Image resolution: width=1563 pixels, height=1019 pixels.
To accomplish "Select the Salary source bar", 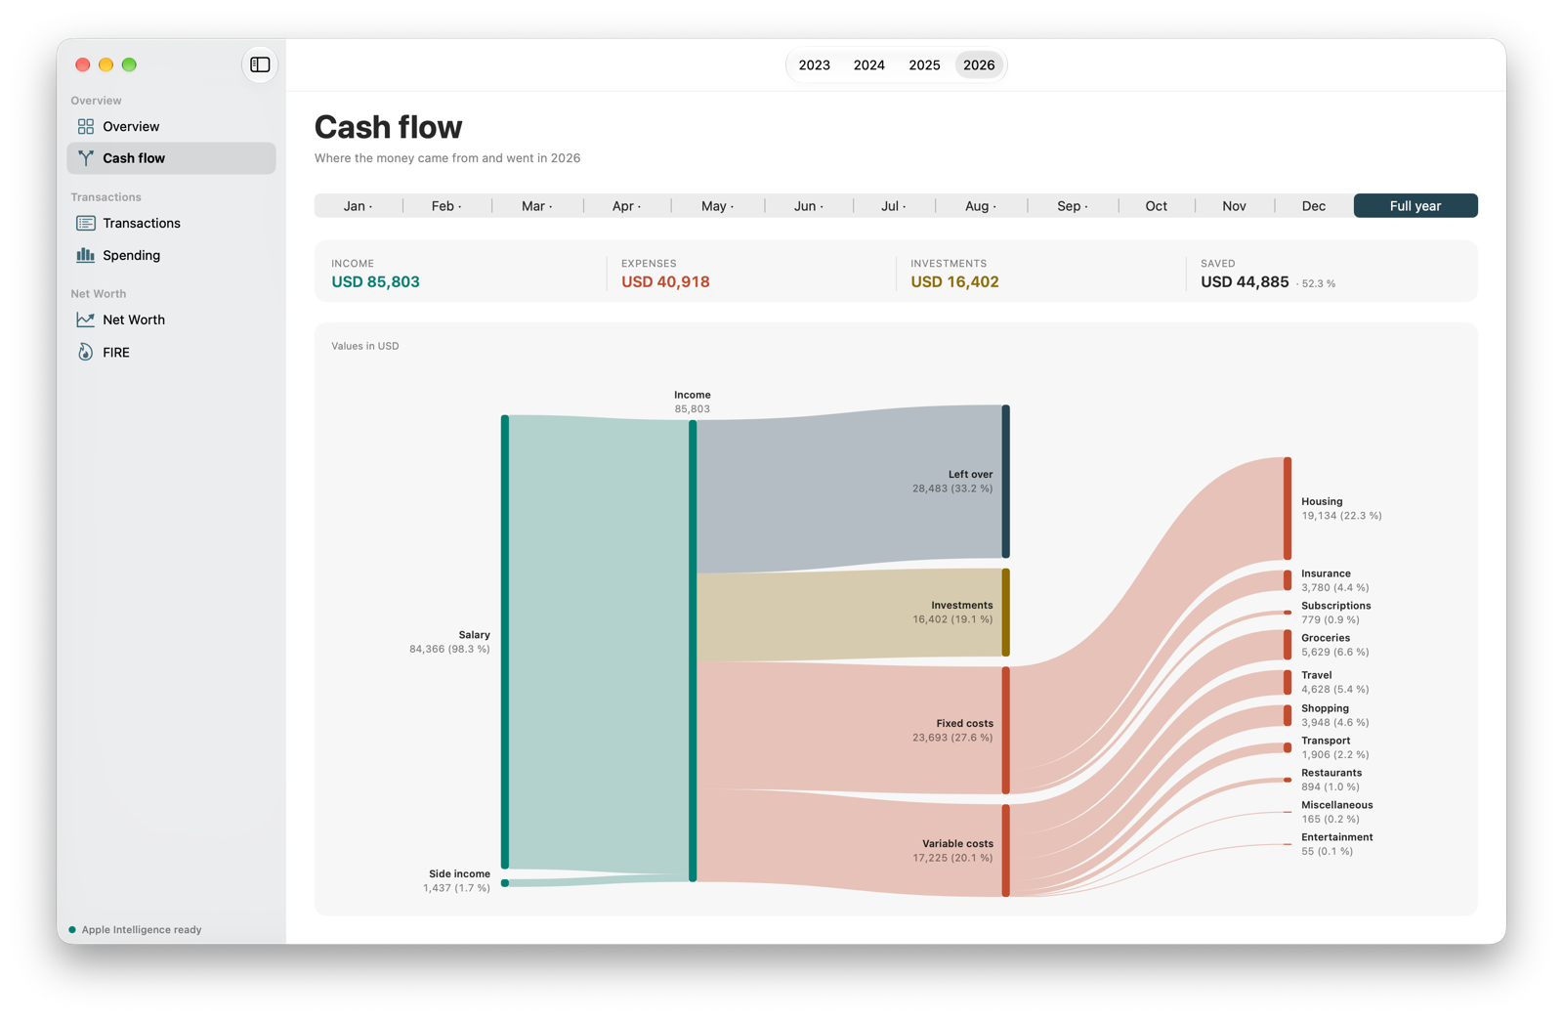I will pos(505,642).
